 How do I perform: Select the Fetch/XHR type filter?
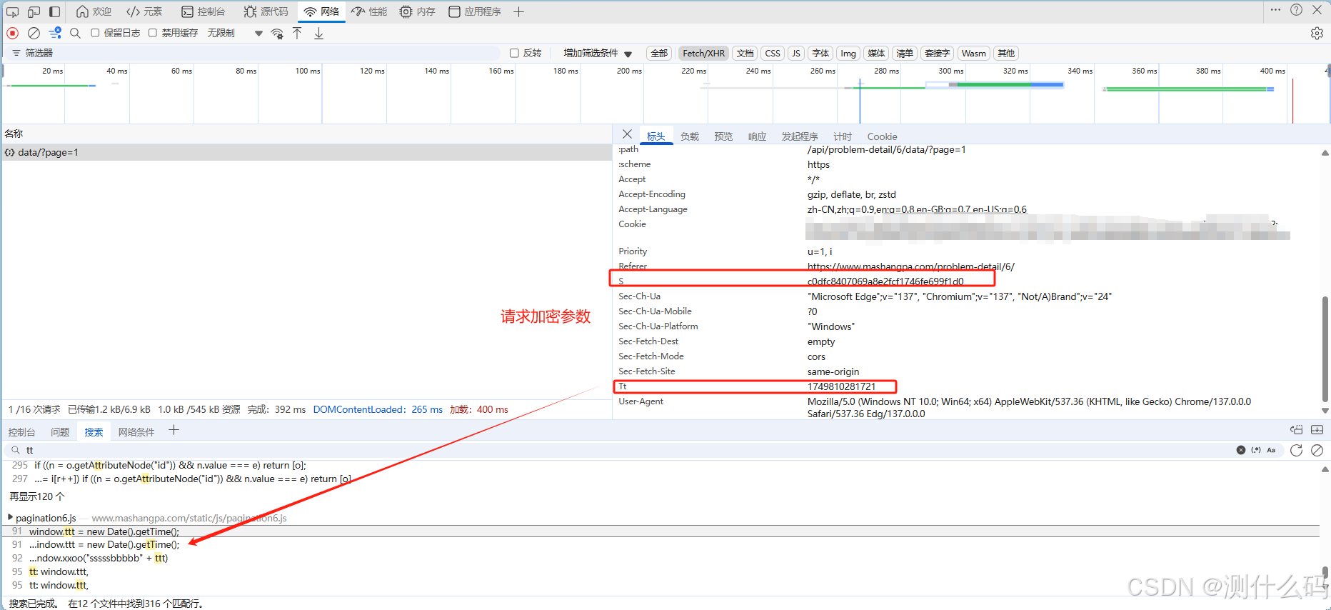coord(703,53)
